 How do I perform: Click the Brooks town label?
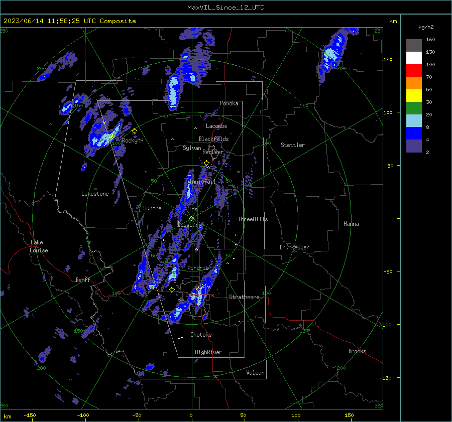tap(357, 351)
